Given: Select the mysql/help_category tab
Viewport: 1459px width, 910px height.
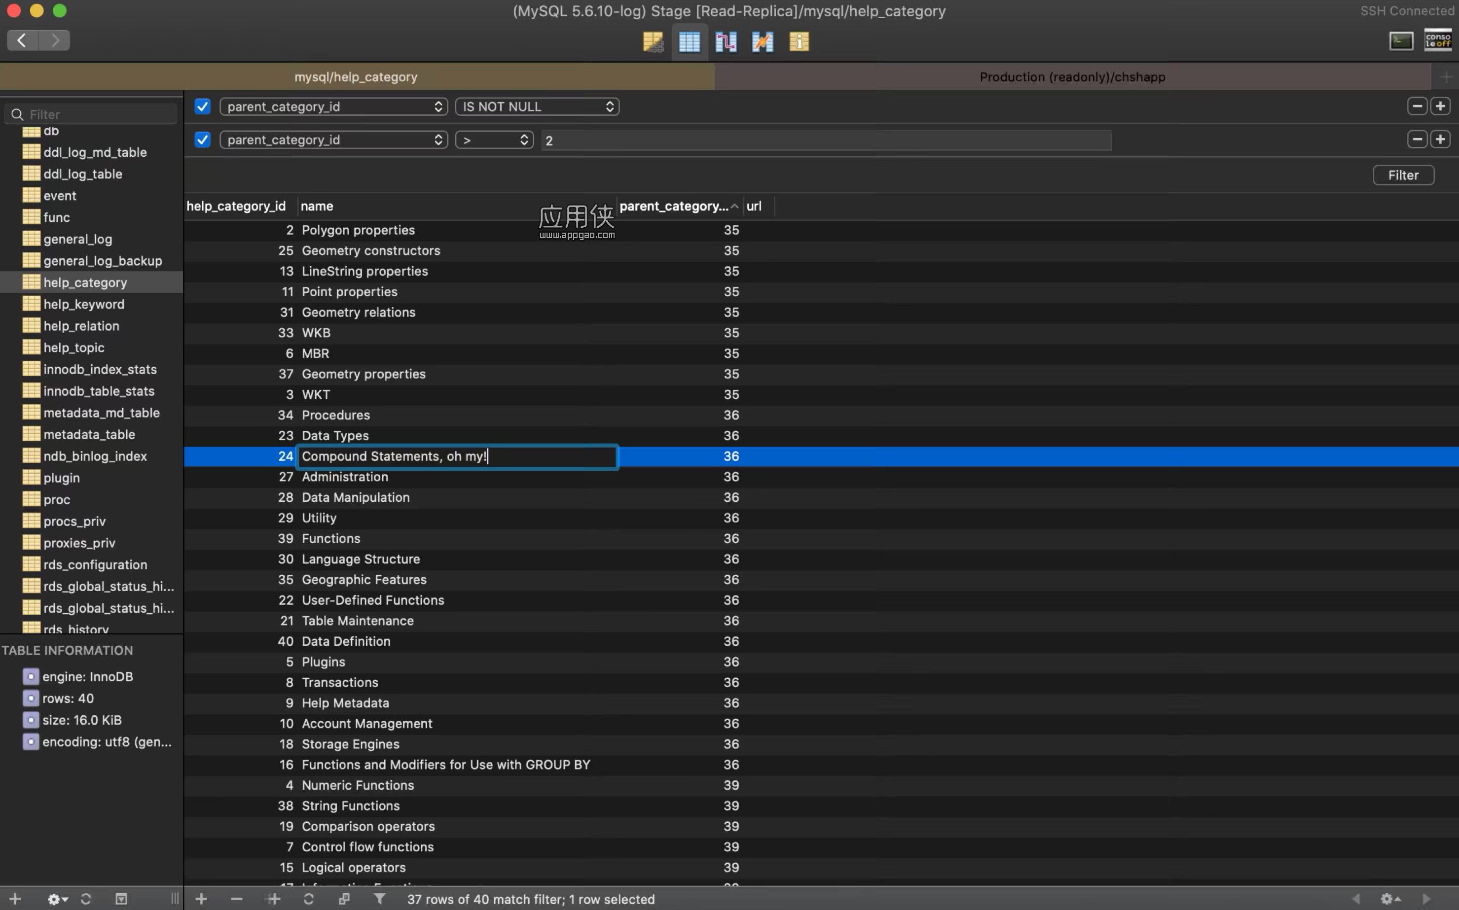Looking at the screenshot, I should coord(356,77).
